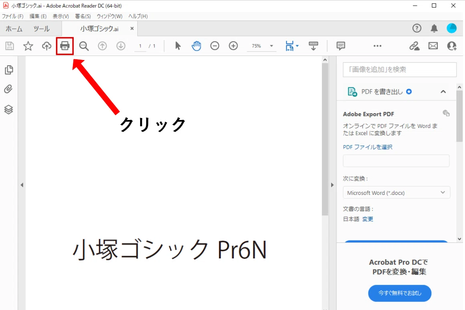Screen dimensions: 465x310
Task: Open the Help question mark icon
Action: [x=417, y=28]
